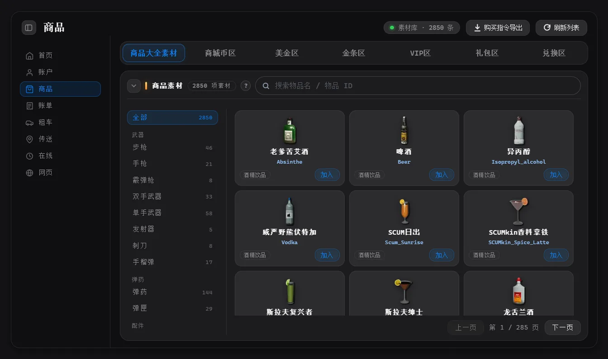Switch to 美金区 tab
Screen dimensions: 608x359
(287, 53)
